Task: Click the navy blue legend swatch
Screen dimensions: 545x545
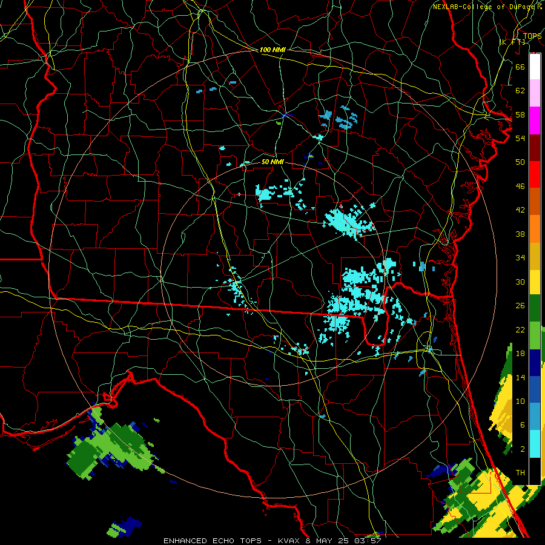Action: coord(535,363)
